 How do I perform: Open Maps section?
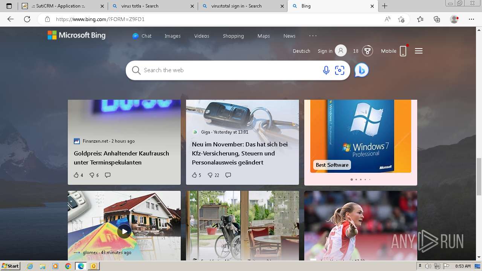tap(264, 36)
